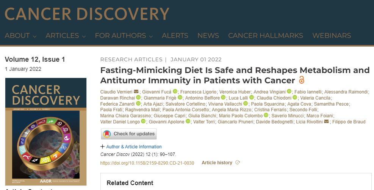Expand the For Authors dropdown
This screenshot has width=374, height=190.
click(124, 36)
